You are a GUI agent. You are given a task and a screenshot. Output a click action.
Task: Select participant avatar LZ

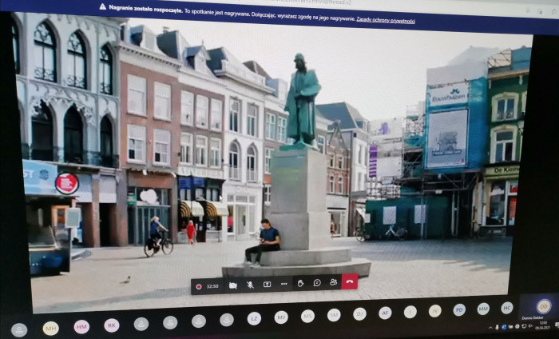[254, 318]
